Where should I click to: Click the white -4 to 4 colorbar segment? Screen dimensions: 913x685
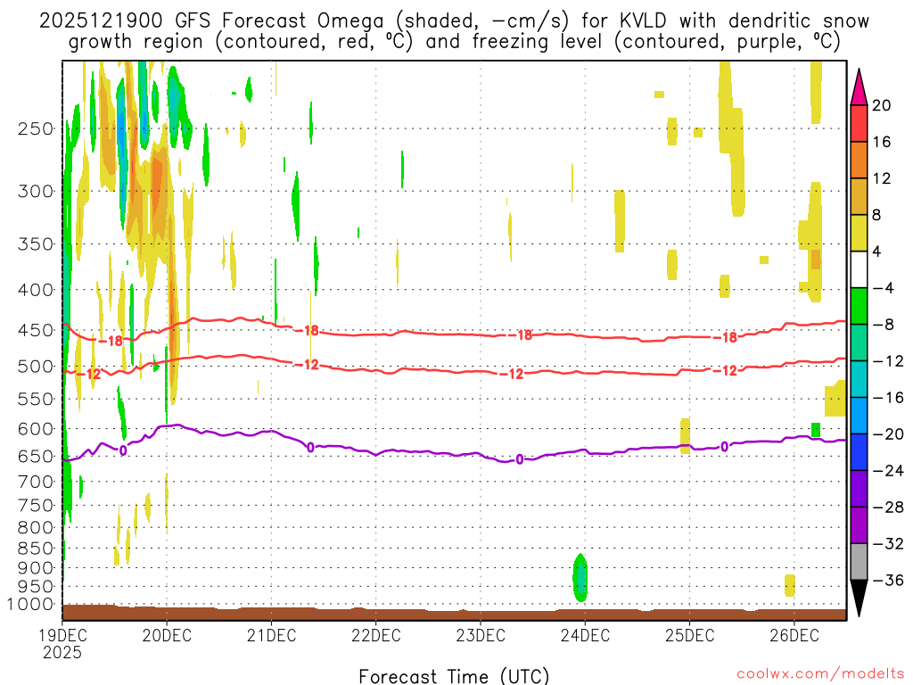click(859, 269)
